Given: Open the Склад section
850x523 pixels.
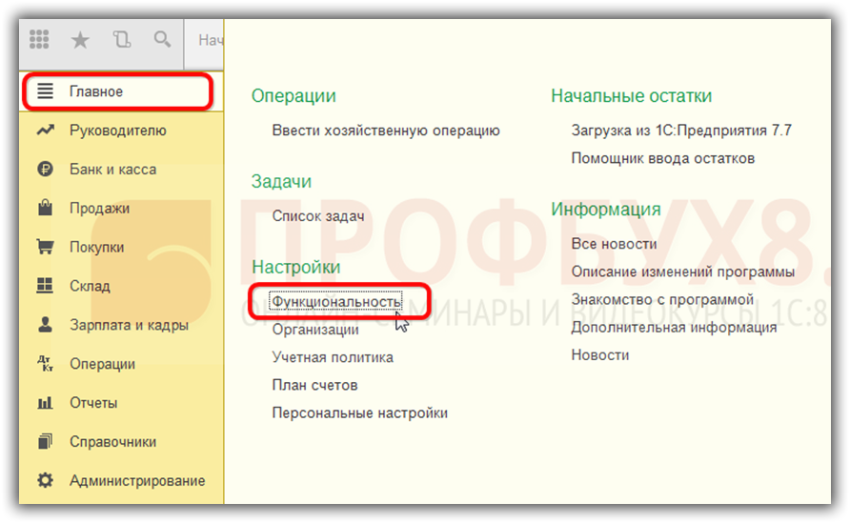Looking at the screenshot, I should [x=90, y=287].
